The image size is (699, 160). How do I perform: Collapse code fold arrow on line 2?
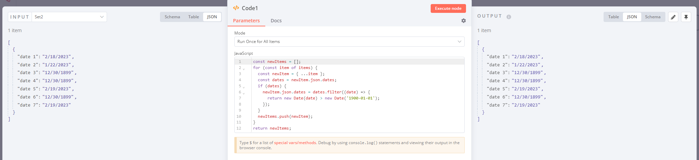tap(244, 69)
